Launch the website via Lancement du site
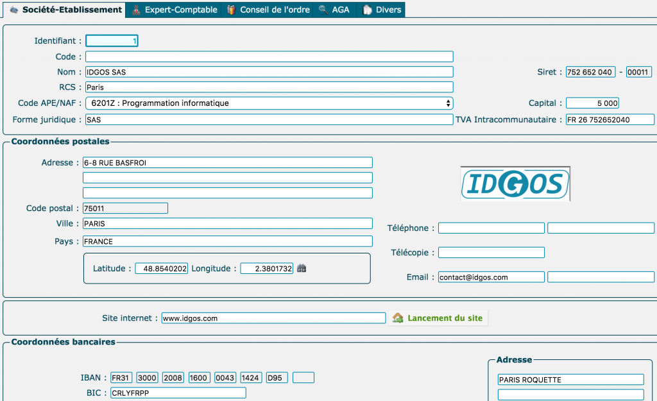This screenshot has height=401, width=657. 438,318
